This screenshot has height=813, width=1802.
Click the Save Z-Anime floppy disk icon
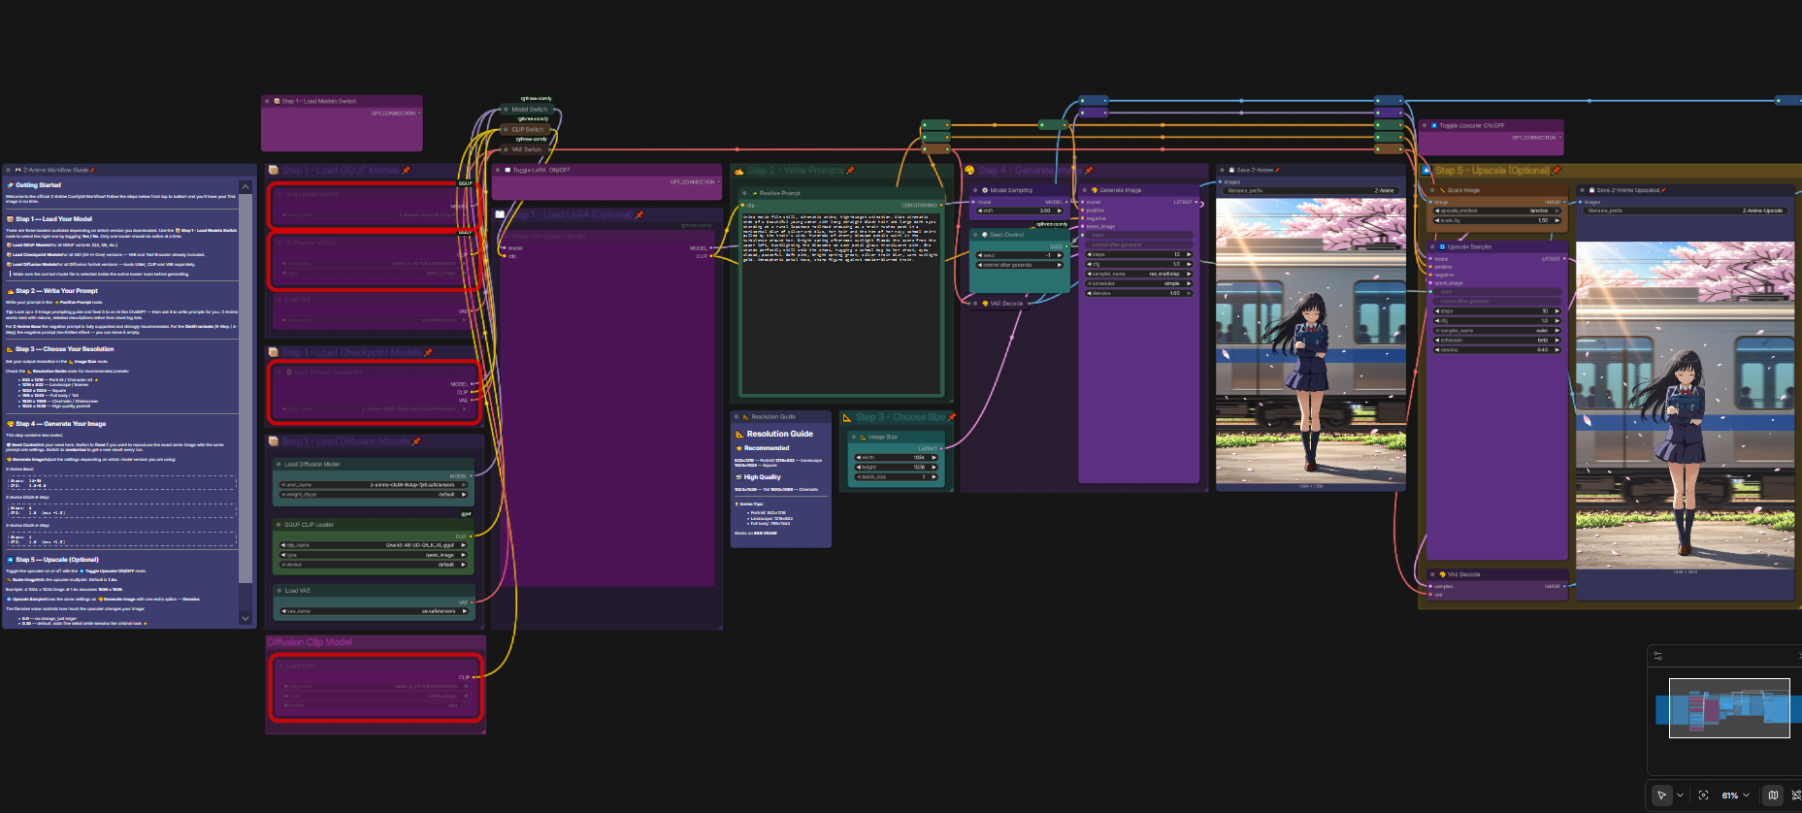coord(1231,170)
